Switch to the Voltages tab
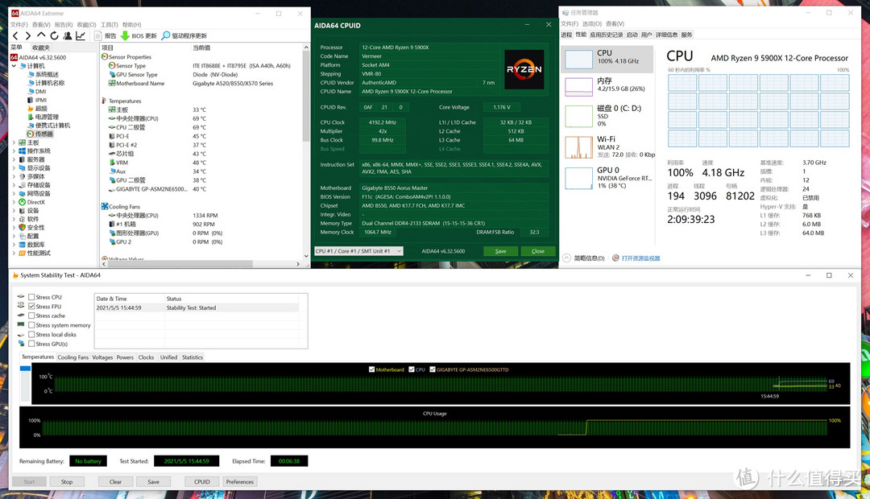The height and width of the screenshot is (499, 870). coord(102,357)
